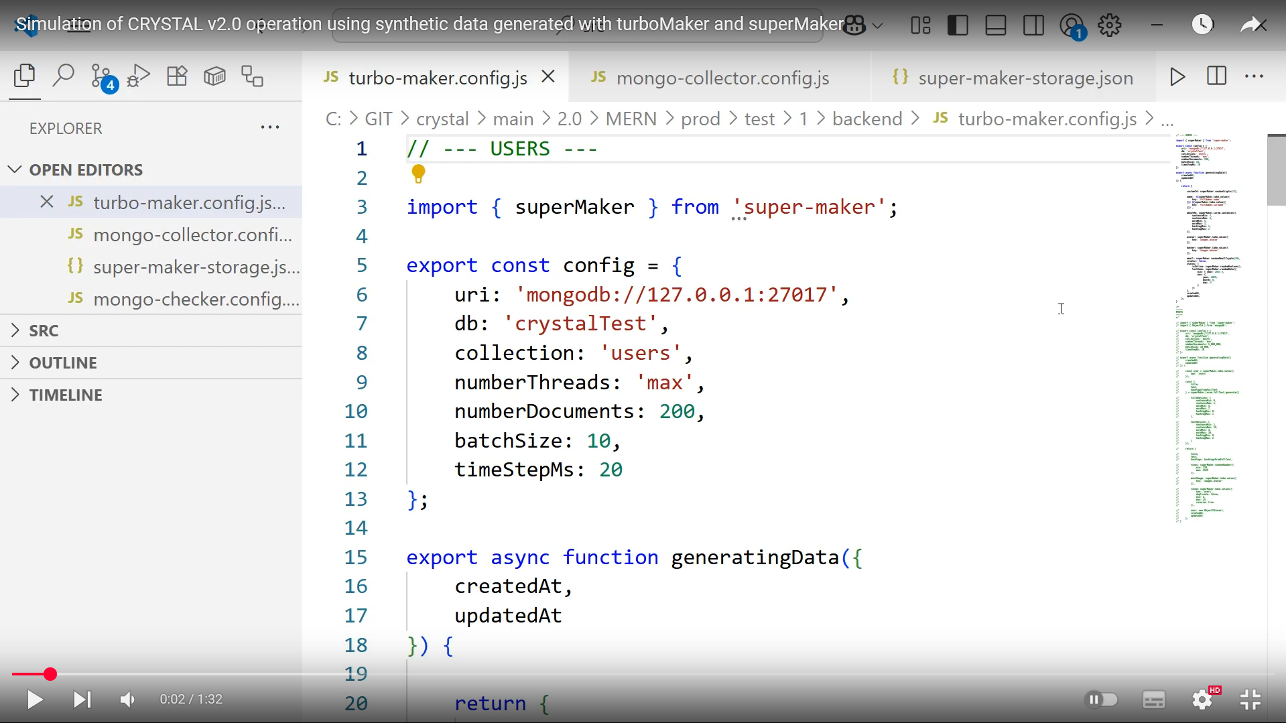
Task: Open YouTube settings HD gear
Action: pos(1203,700)
